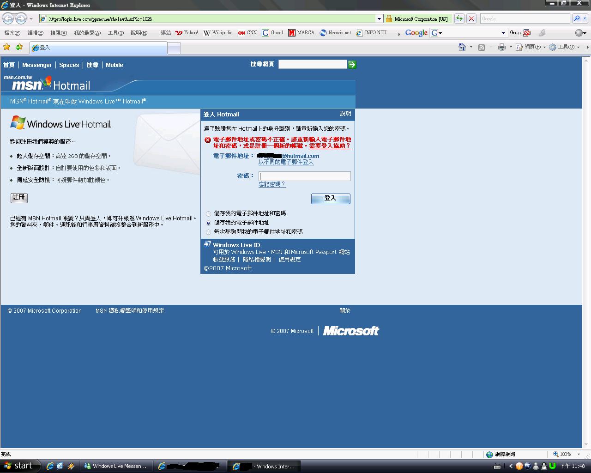Select 儲存我的電子郵件地址和密碼 option
Viewport: 591px width, 473px height.
point(208,213)
